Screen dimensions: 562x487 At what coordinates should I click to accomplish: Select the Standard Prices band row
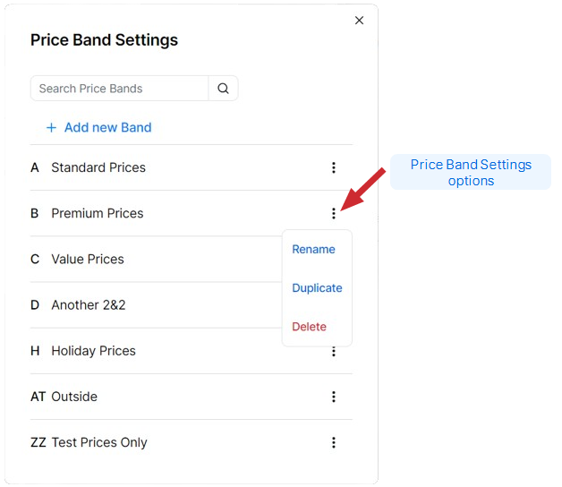click(x=98, y=167)
